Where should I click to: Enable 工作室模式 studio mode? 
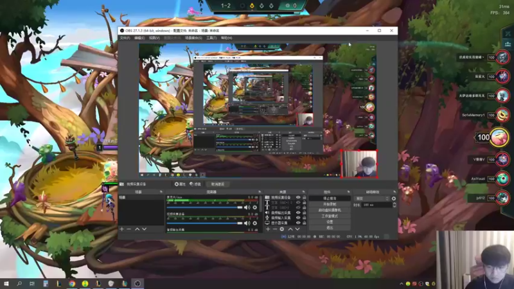coord(330,216)
